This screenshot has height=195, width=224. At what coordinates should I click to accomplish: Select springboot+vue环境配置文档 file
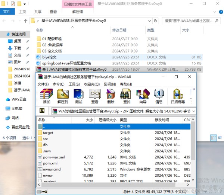119,63
